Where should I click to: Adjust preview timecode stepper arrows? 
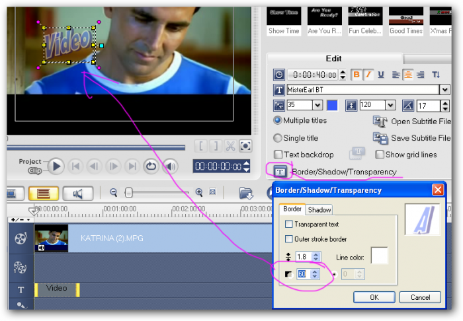pos(246,166)
